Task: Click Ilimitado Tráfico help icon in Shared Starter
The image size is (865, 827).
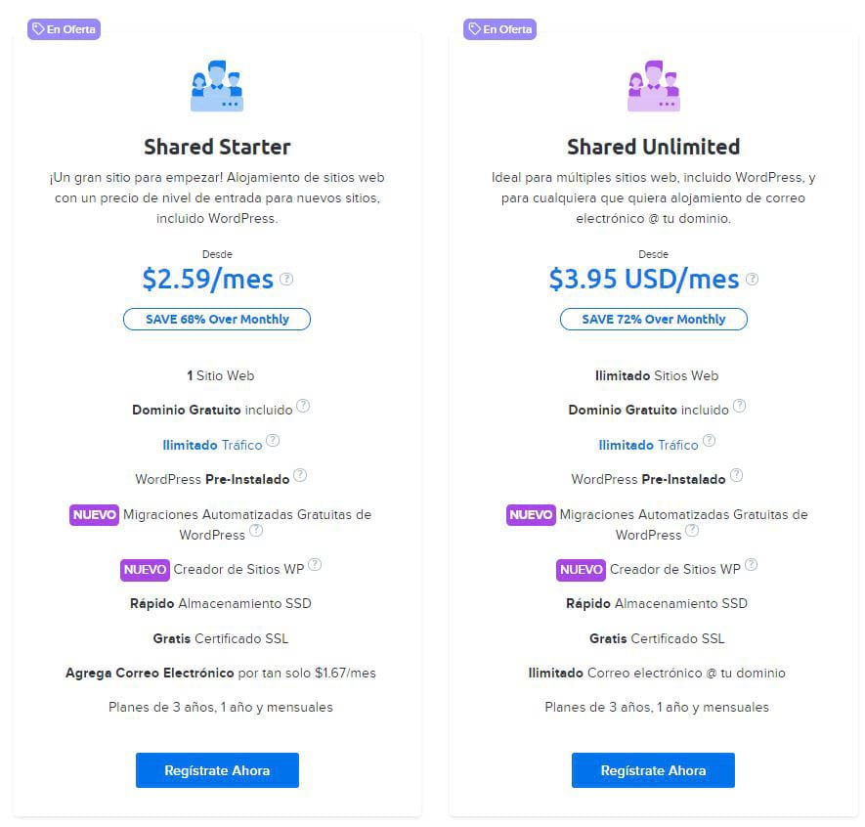Action: tap(273, 442)
